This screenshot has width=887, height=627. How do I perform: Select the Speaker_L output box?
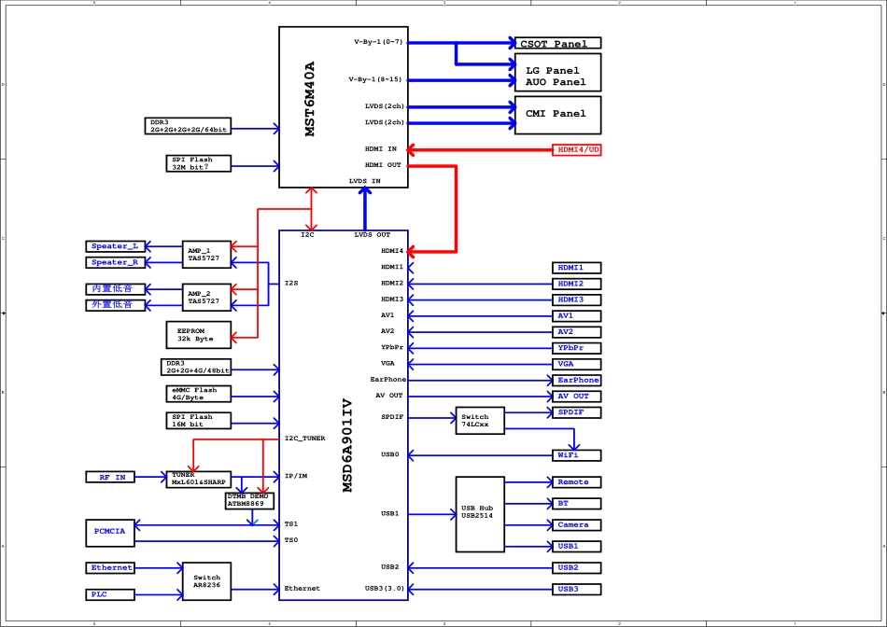tap(115, 246)
